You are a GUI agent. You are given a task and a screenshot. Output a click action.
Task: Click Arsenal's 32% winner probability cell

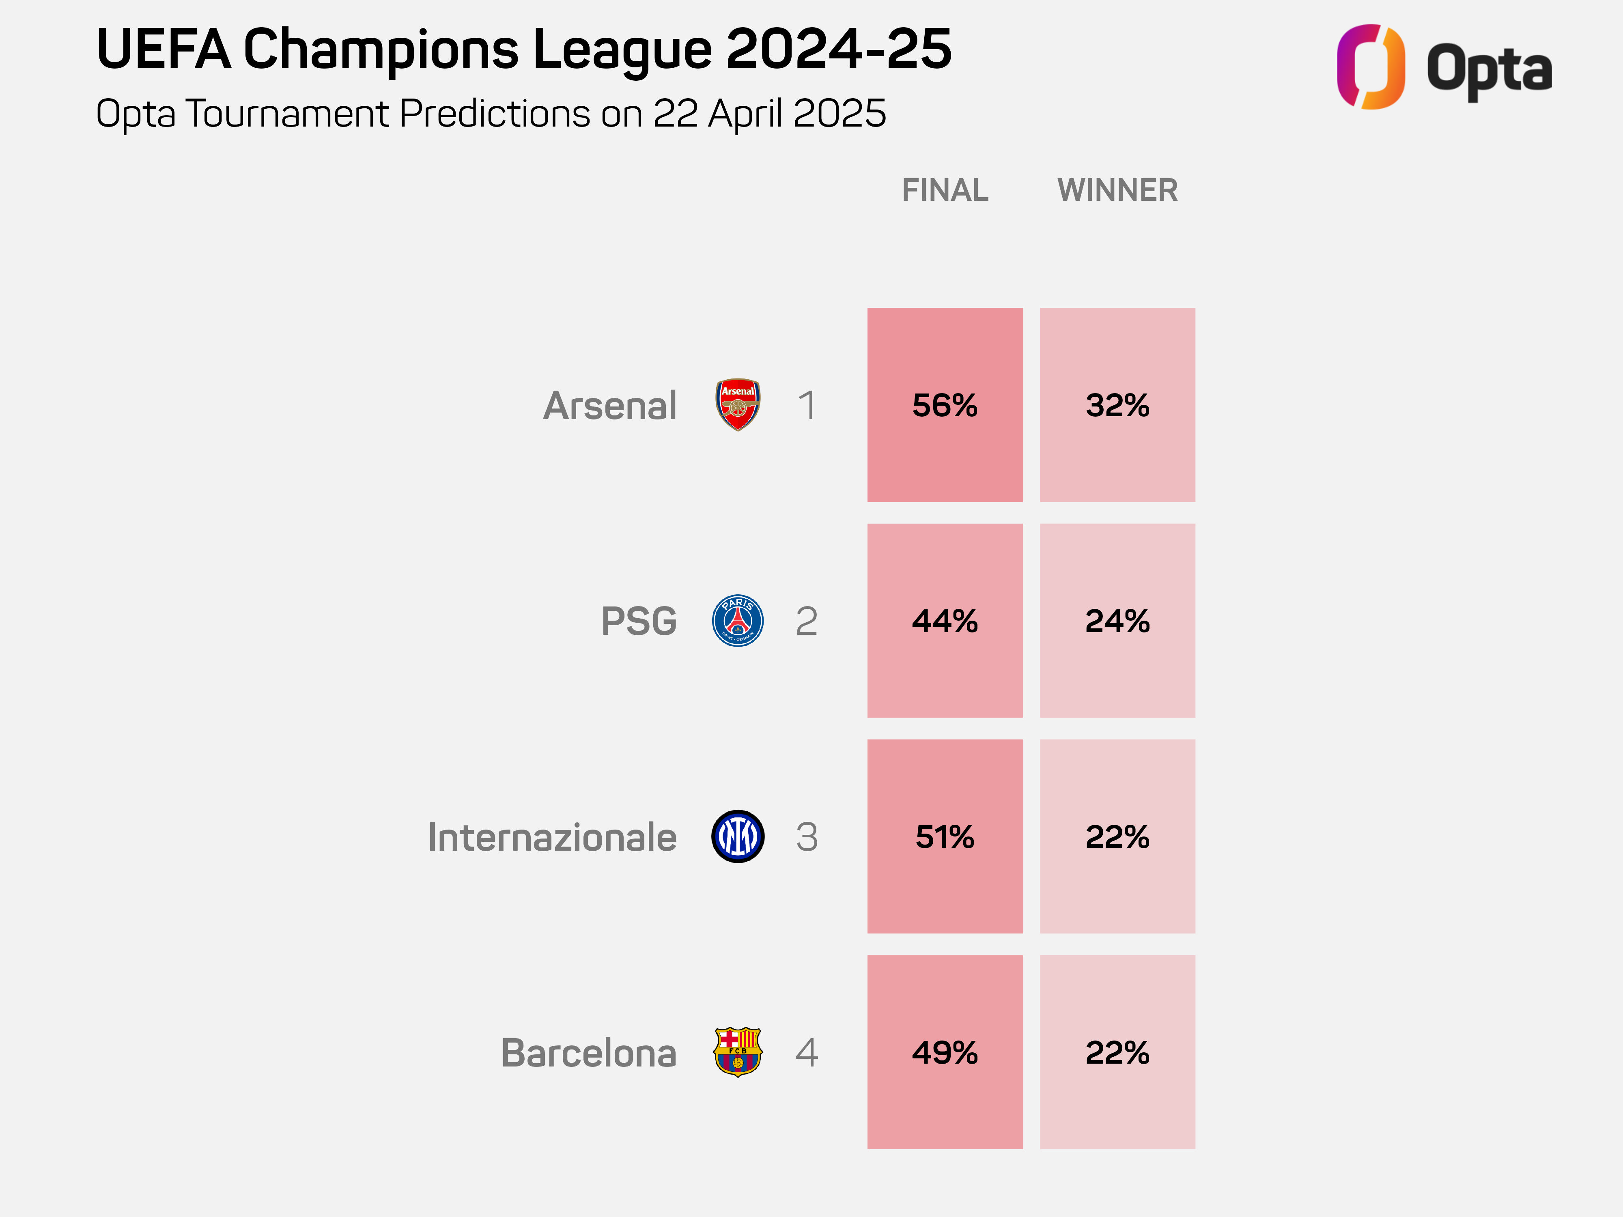1117,405
